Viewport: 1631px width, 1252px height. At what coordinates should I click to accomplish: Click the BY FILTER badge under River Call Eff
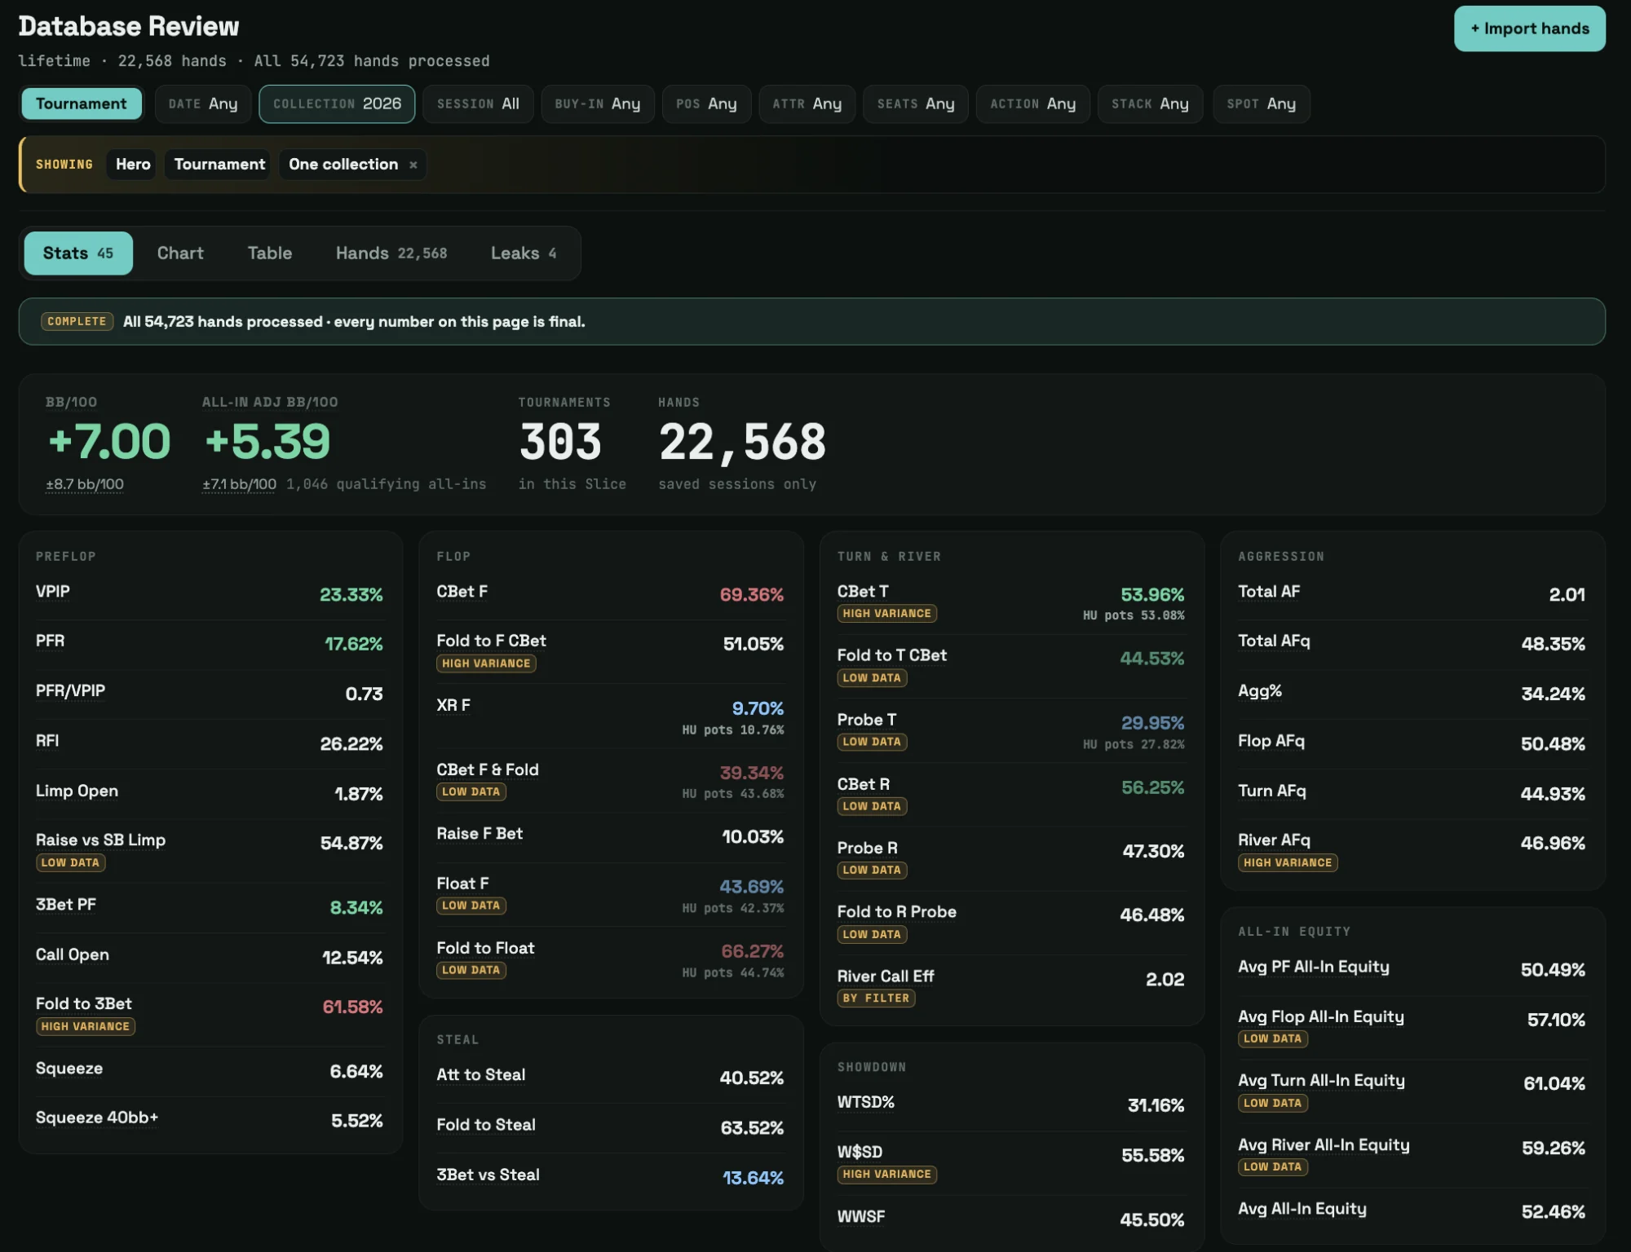point(876,999)
